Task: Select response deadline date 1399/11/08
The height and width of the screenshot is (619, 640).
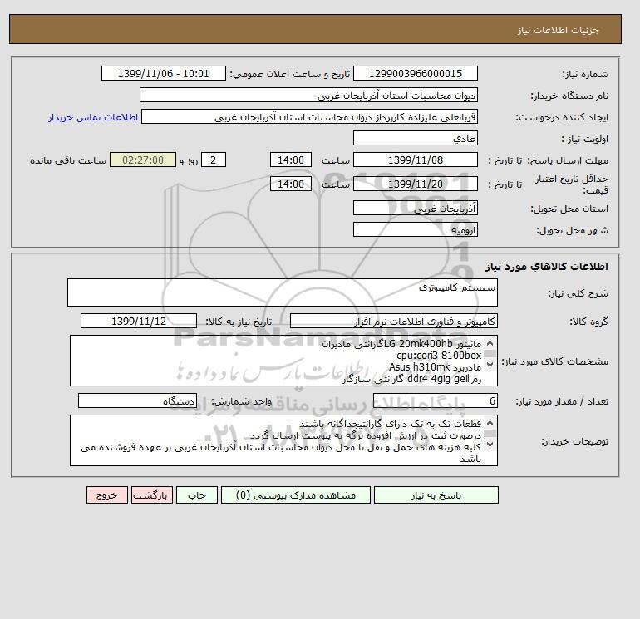Action: 415,160
